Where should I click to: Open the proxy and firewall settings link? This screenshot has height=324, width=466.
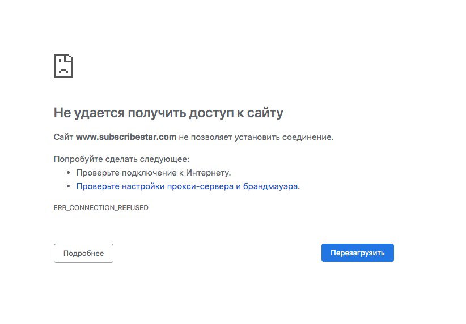188,186
